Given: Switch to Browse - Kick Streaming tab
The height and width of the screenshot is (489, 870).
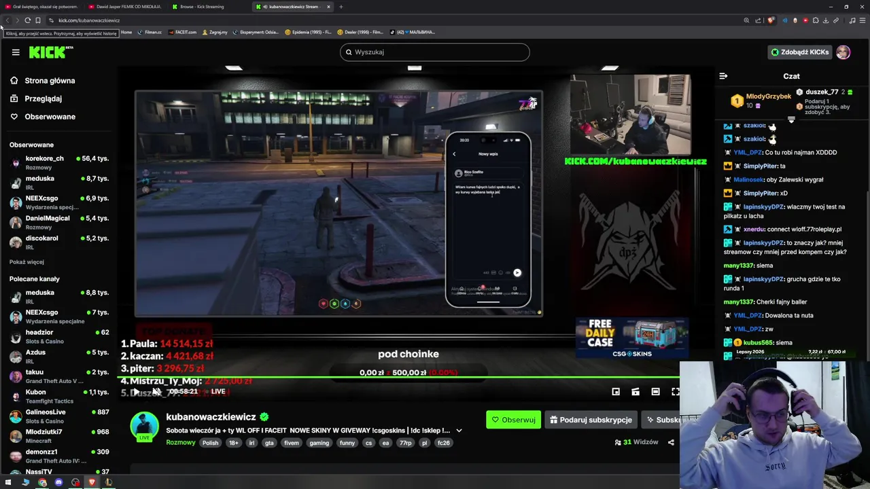Looking at the screenshot, I should (202, 7).
